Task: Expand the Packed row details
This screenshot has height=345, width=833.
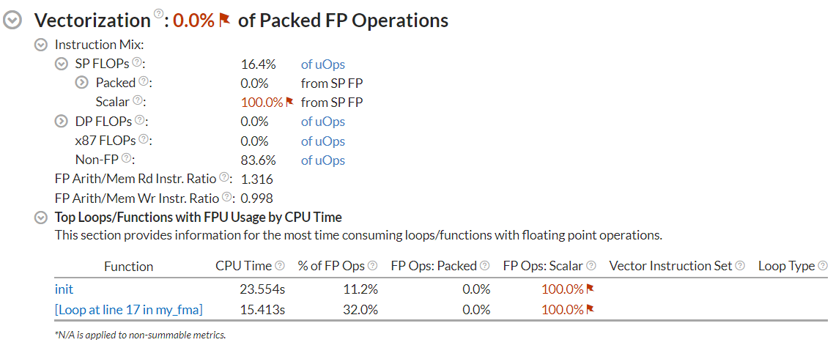Action: click(83, 83)
